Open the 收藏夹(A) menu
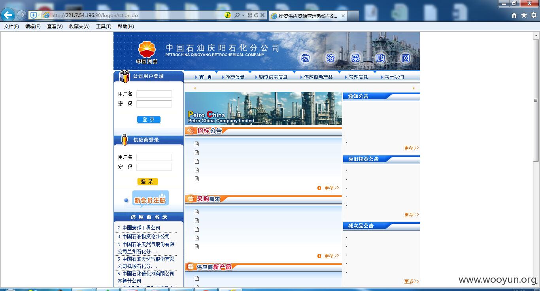The width and height of the screenshot is (540, 291). [x=79, y=26]
